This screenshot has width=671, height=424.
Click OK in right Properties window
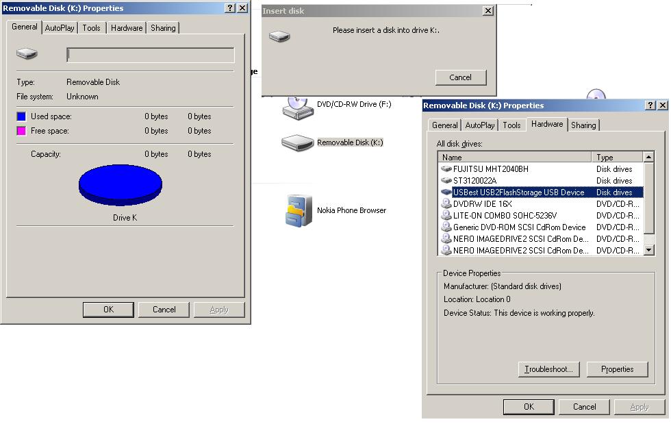pos(529,407)
